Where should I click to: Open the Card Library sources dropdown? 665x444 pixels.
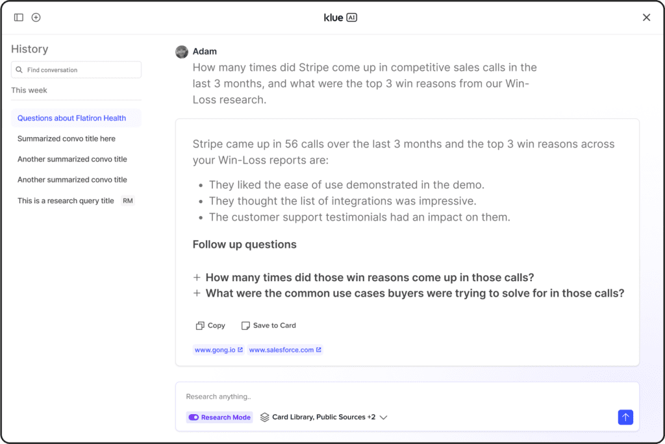(383, 417)
